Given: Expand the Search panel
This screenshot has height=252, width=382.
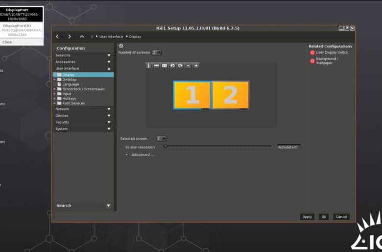Looking at the screenshot, I should coord(108,206).
